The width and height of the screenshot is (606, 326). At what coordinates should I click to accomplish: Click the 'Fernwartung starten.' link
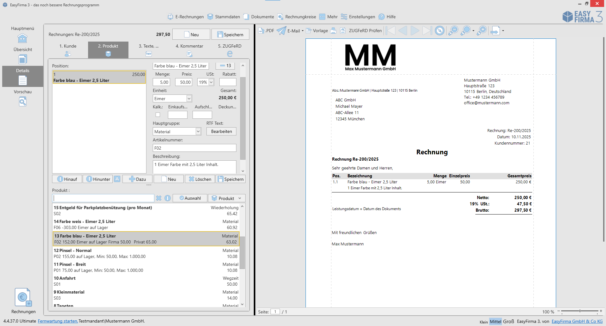click(x=58, y=321)
